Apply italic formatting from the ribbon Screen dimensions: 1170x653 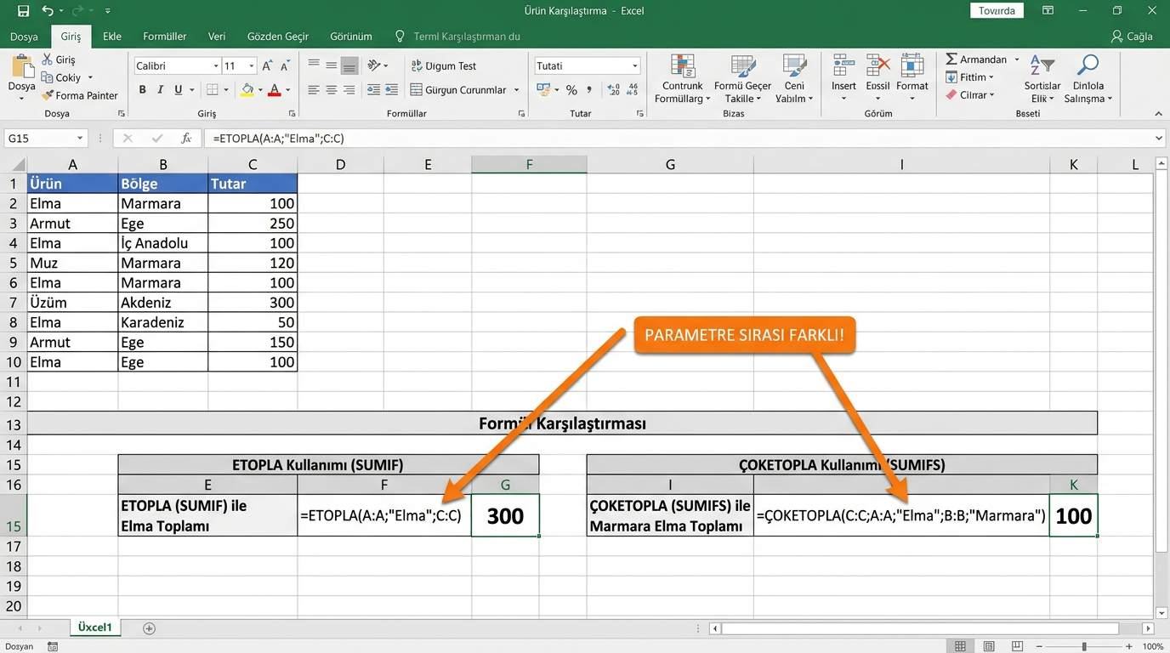(160, 90)
